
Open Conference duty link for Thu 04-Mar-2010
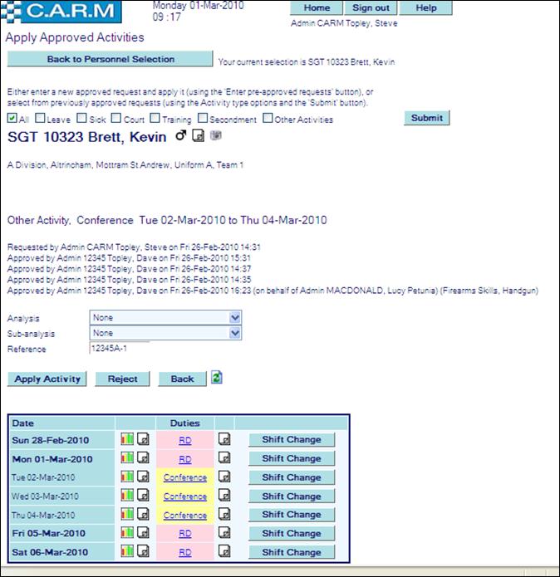click(x=184, y=516)
